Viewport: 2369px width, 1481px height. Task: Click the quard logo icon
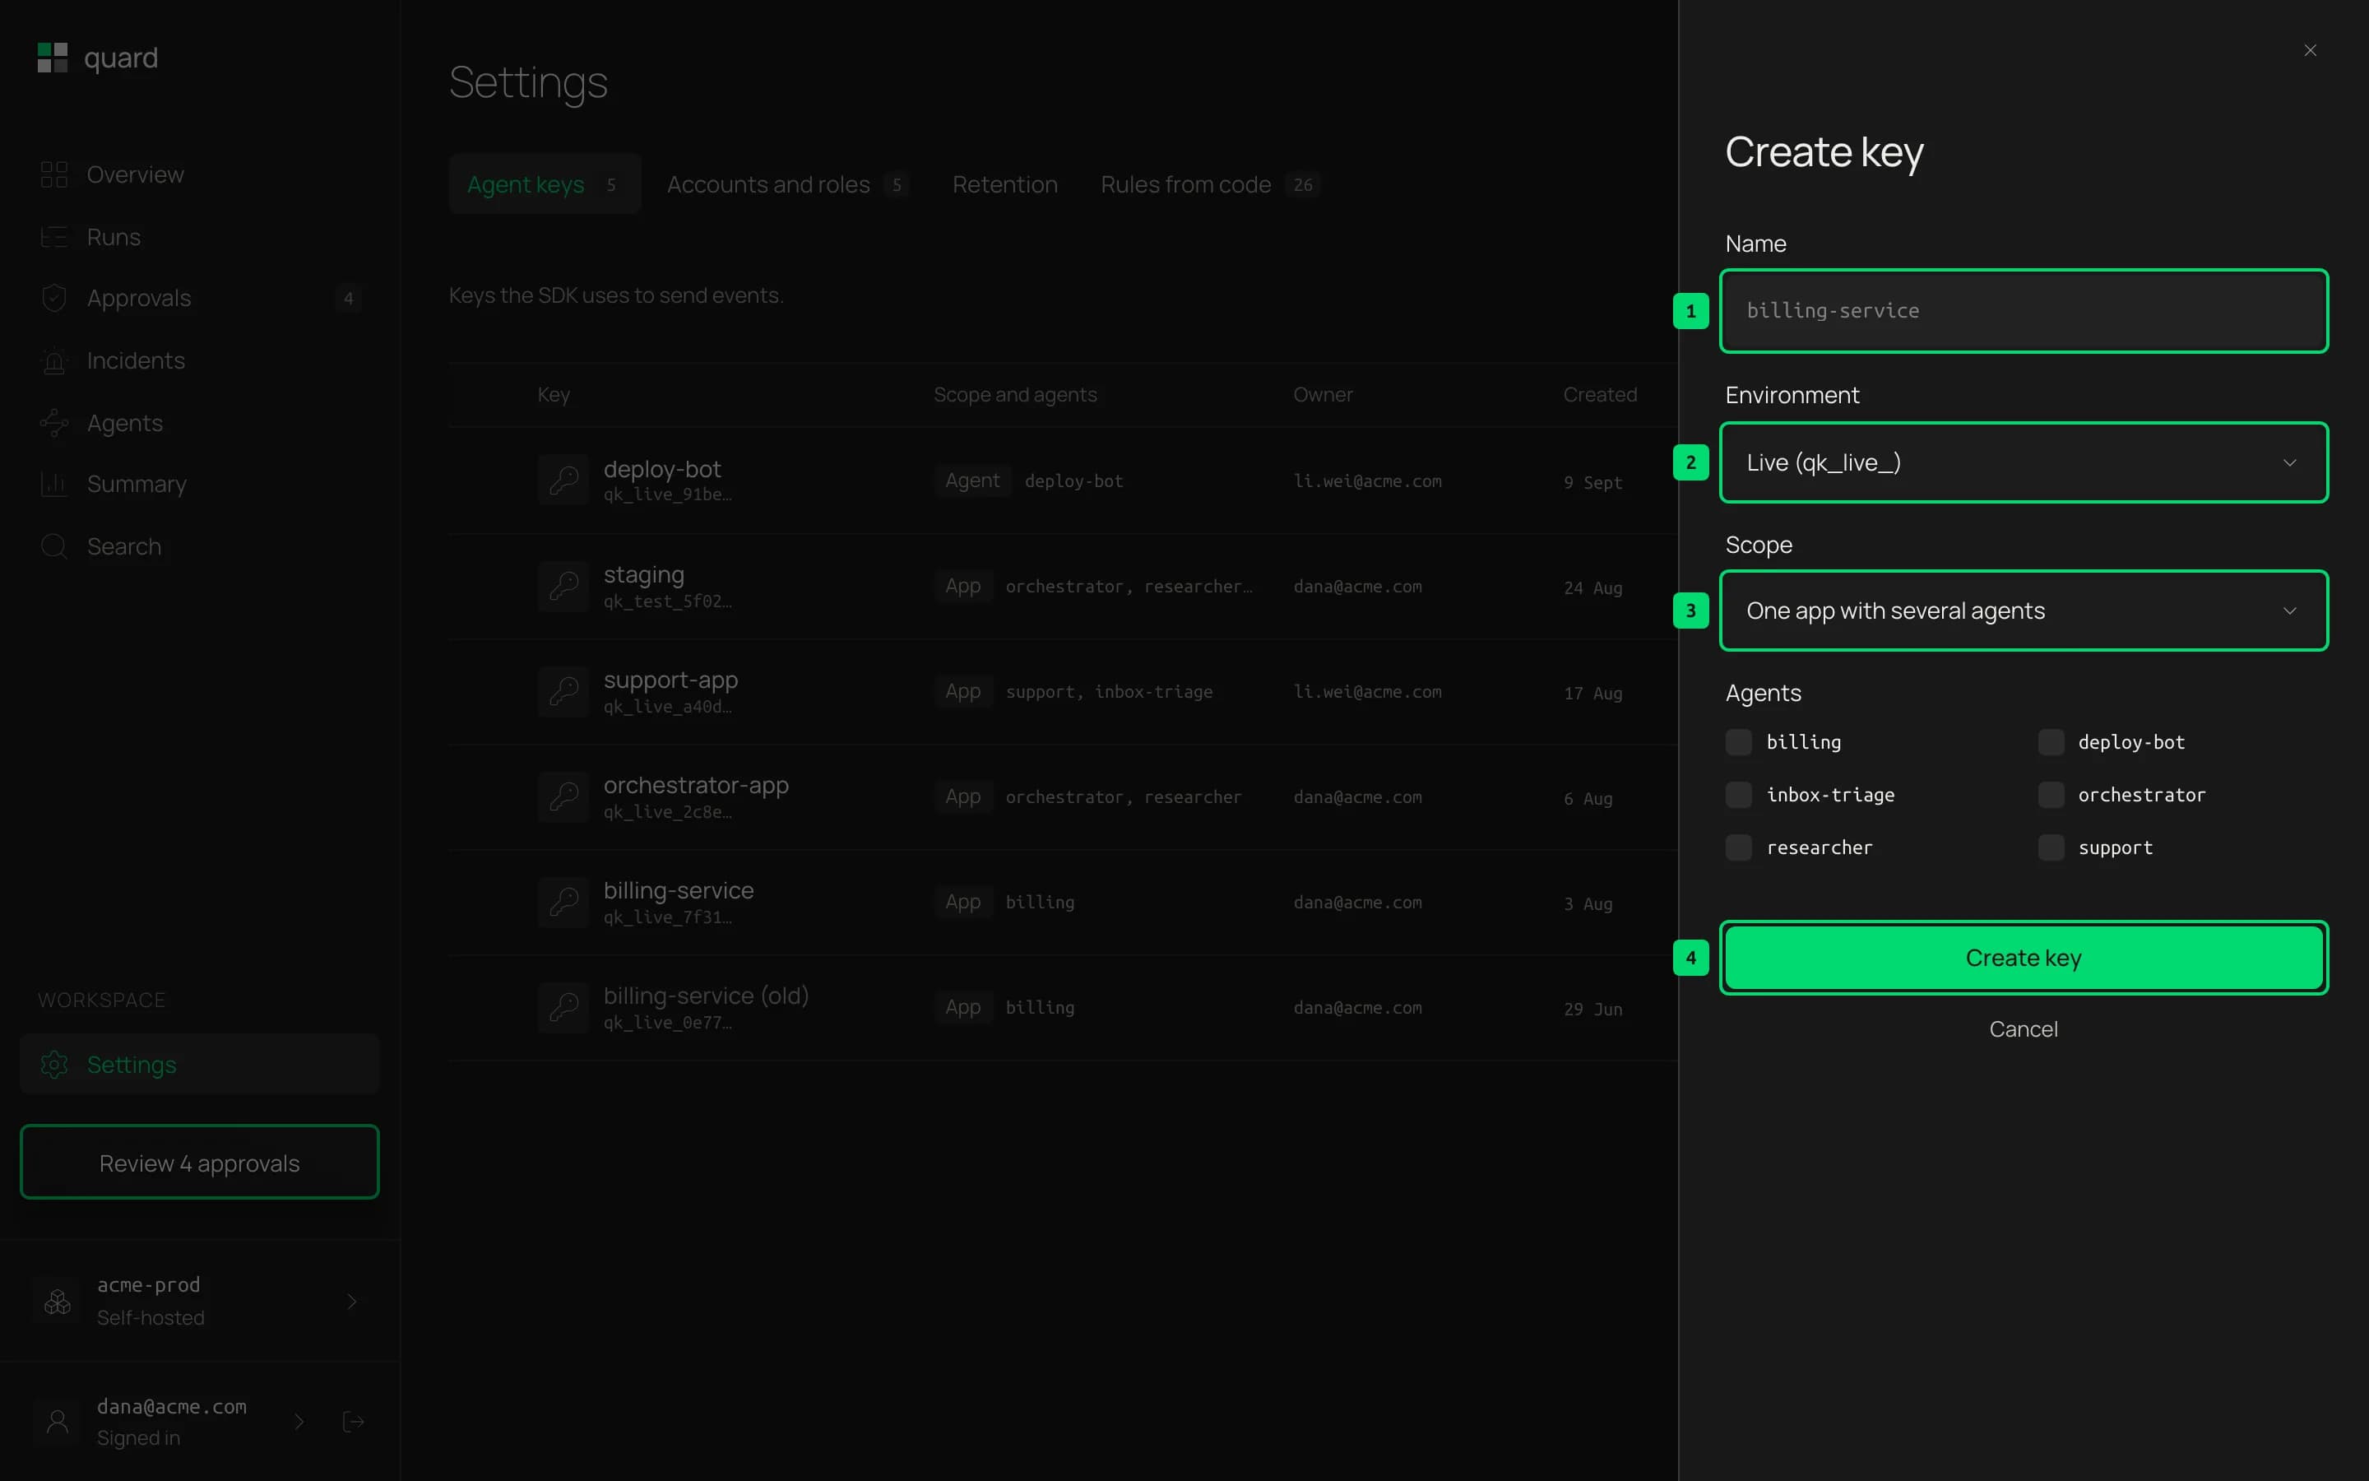pos(53,58)
